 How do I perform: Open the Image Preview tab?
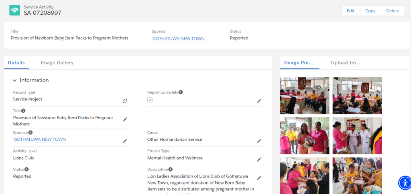pos(299,63)
